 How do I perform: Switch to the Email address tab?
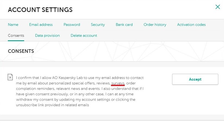coord(41,25)
